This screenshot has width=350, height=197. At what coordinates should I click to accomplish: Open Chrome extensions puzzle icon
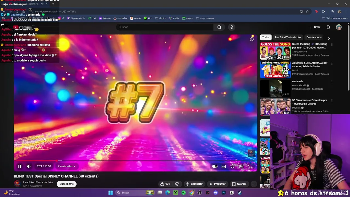coord(323,11)
